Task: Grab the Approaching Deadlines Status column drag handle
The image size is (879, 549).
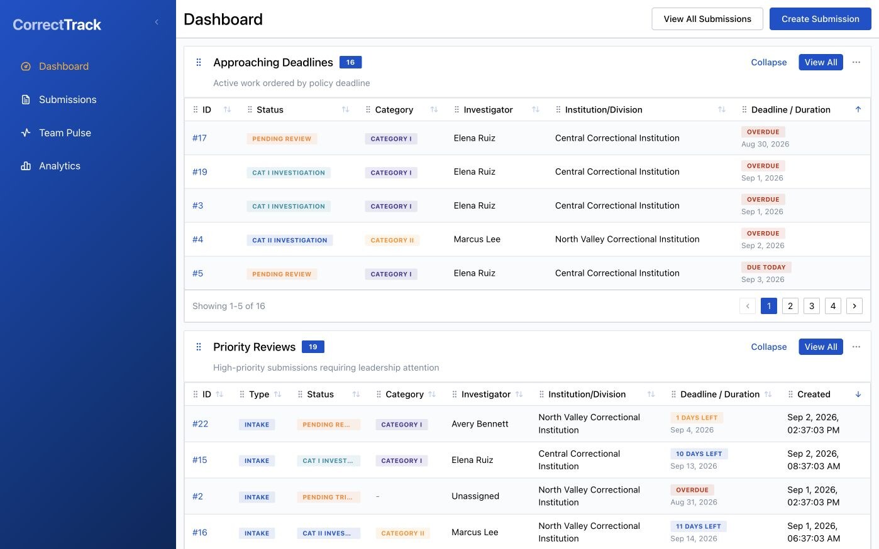Action: [250, 109]
